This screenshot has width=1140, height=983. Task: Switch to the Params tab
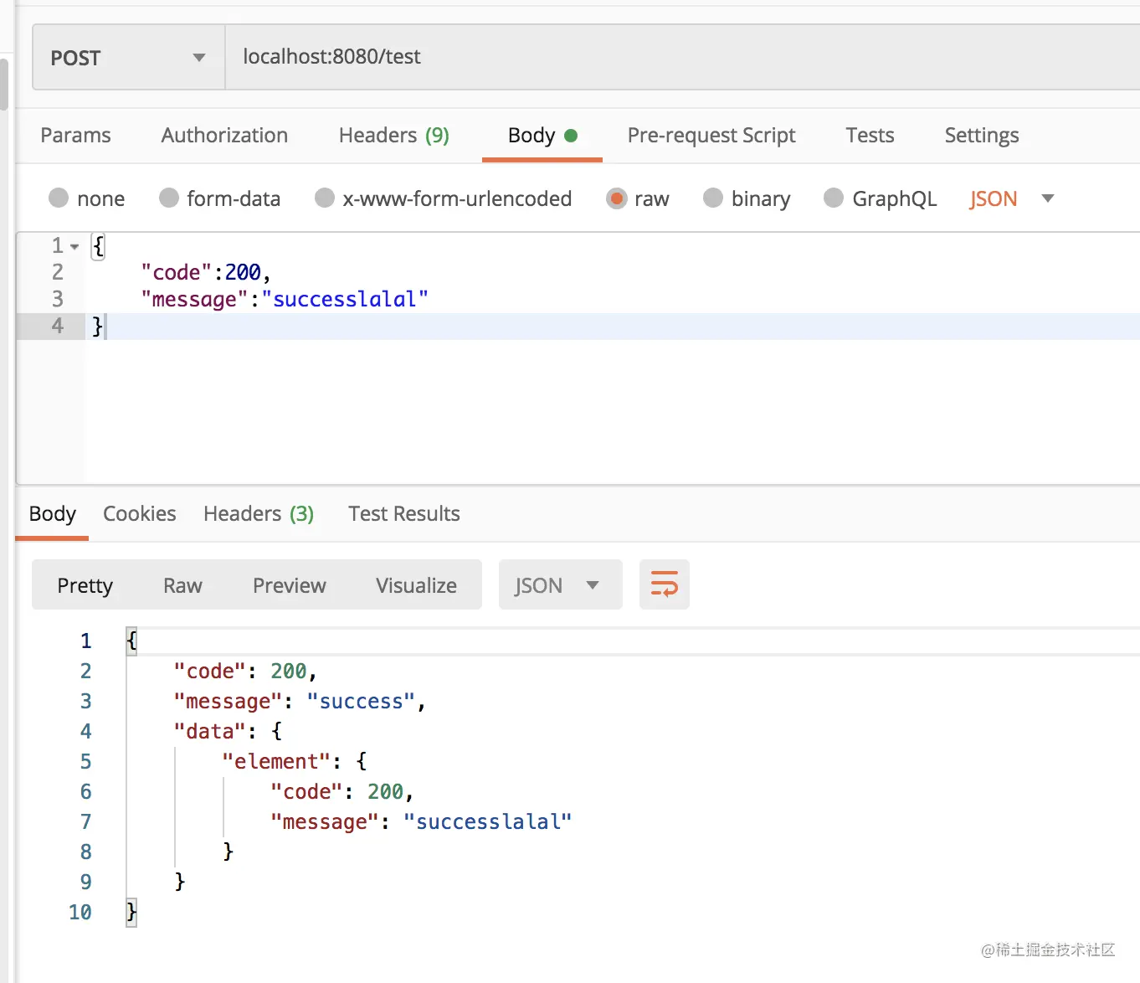click(x=75, y=136)
